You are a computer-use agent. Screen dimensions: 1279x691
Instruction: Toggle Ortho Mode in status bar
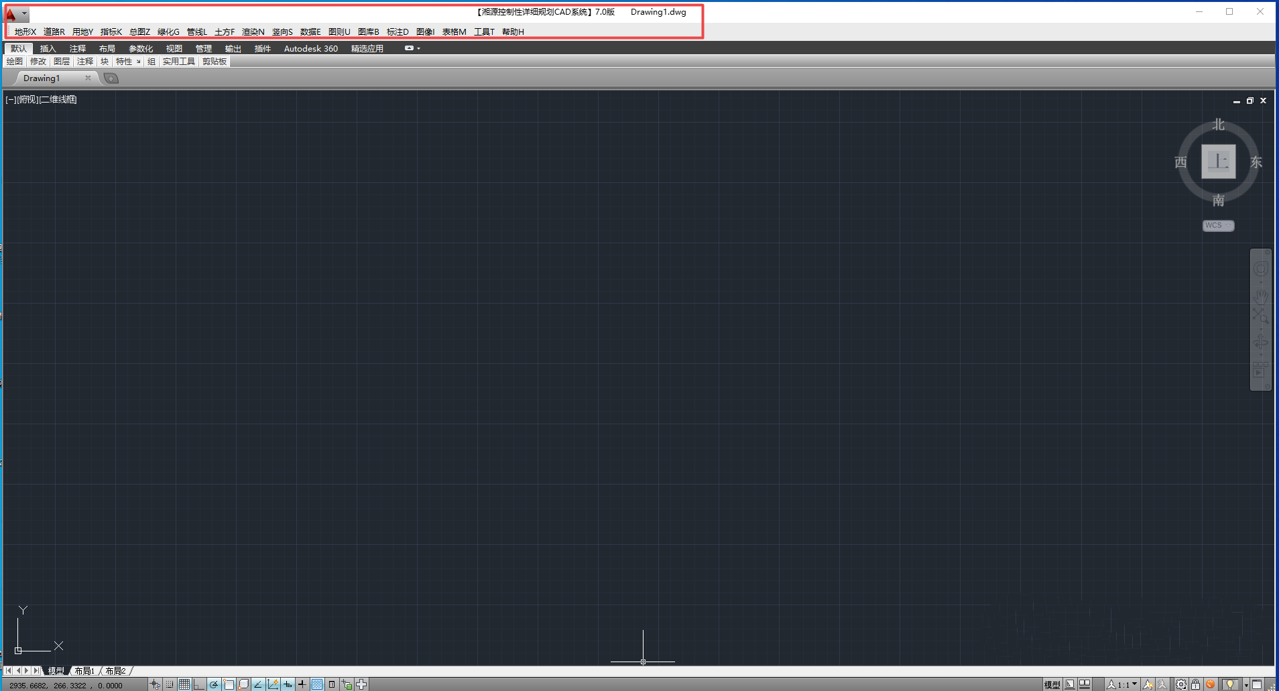click(199, 684)
